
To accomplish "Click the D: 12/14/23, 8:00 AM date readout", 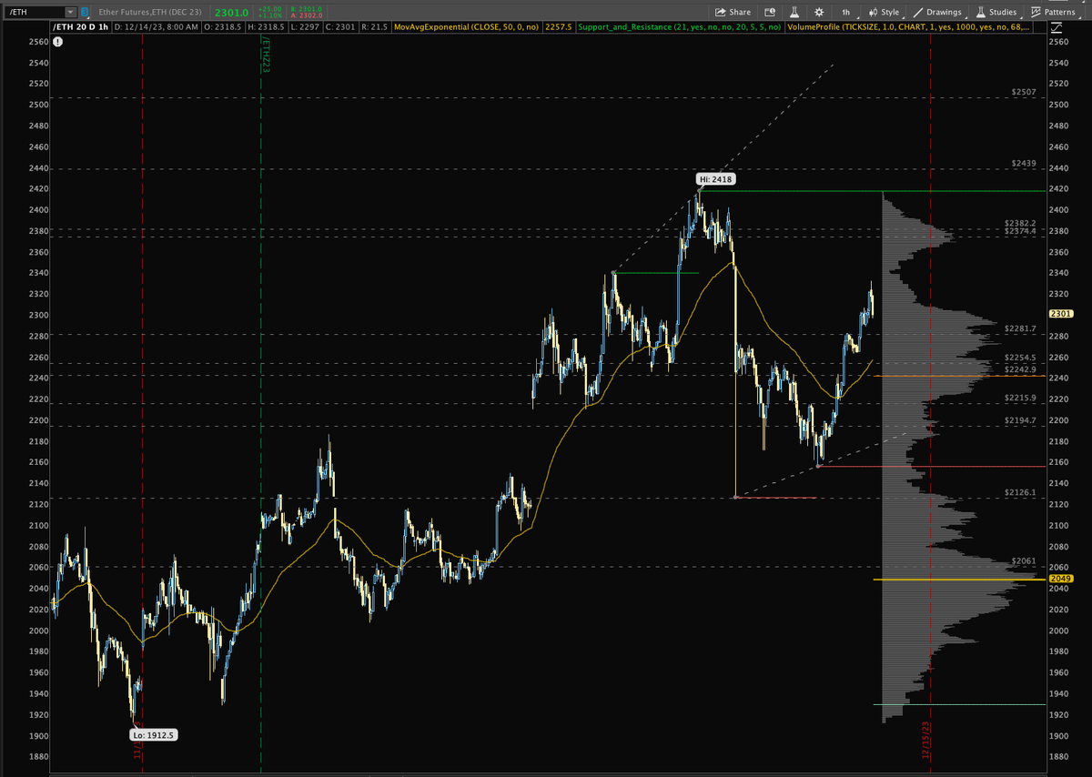I will click(x=156, y=27).
